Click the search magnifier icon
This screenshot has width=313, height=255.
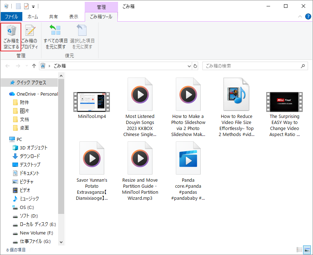(x=302, y=66)
